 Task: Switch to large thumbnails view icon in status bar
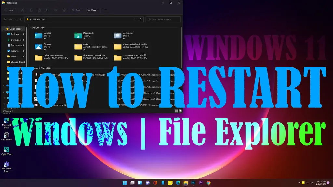click(x=180, y=111)
